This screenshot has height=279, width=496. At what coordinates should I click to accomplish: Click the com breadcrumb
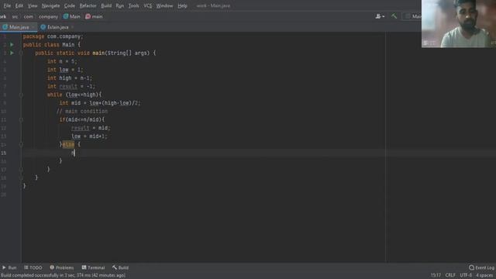tap(28, 16)
